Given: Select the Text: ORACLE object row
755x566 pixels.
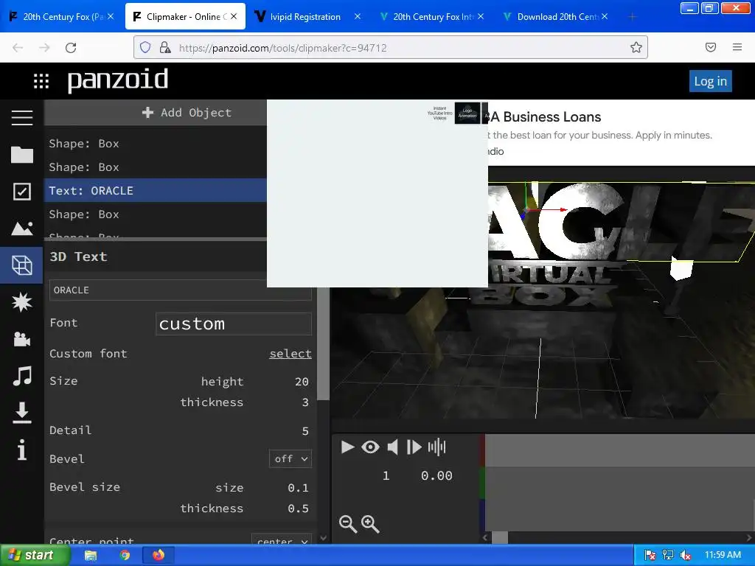Looking at the screenshot, I should coord(155,191).
